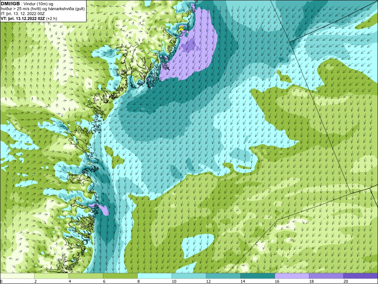The image size is (378, 284).
Task: Click the '14' label on the wind scale
Action: pyautogui.click(x=243, y=281)
